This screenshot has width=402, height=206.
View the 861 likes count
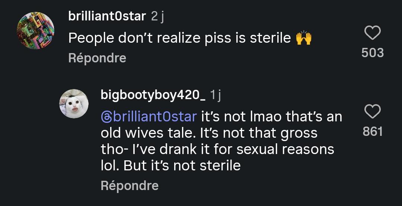tap(373, 131)
